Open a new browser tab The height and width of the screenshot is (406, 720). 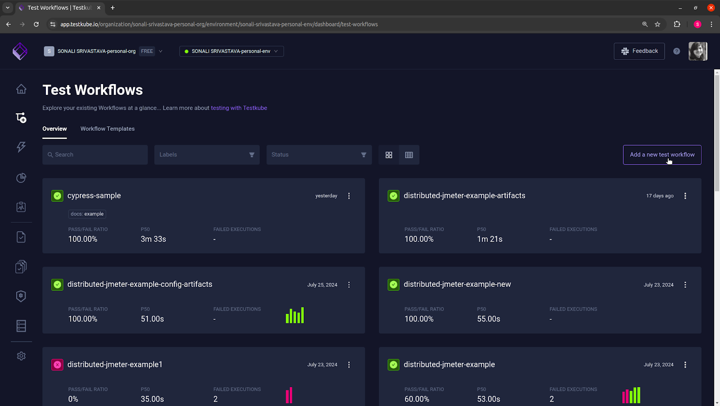click(x=112, y=8)
